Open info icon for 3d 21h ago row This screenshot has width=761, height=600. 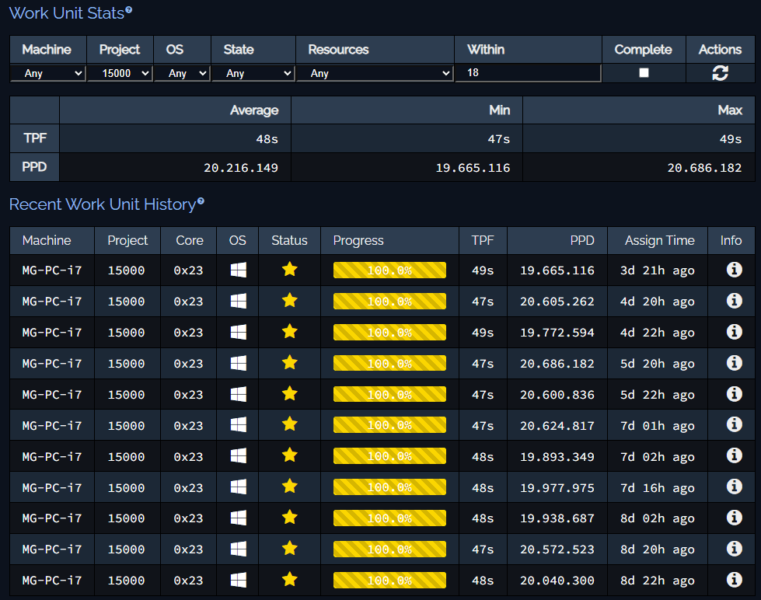point(734,270)
